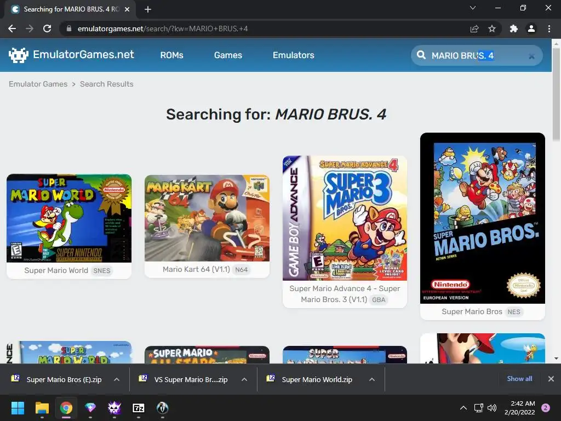Viewport: 561px width, 421px height.
Task: Click the N64 platform tag
Action: coord(242,270)
